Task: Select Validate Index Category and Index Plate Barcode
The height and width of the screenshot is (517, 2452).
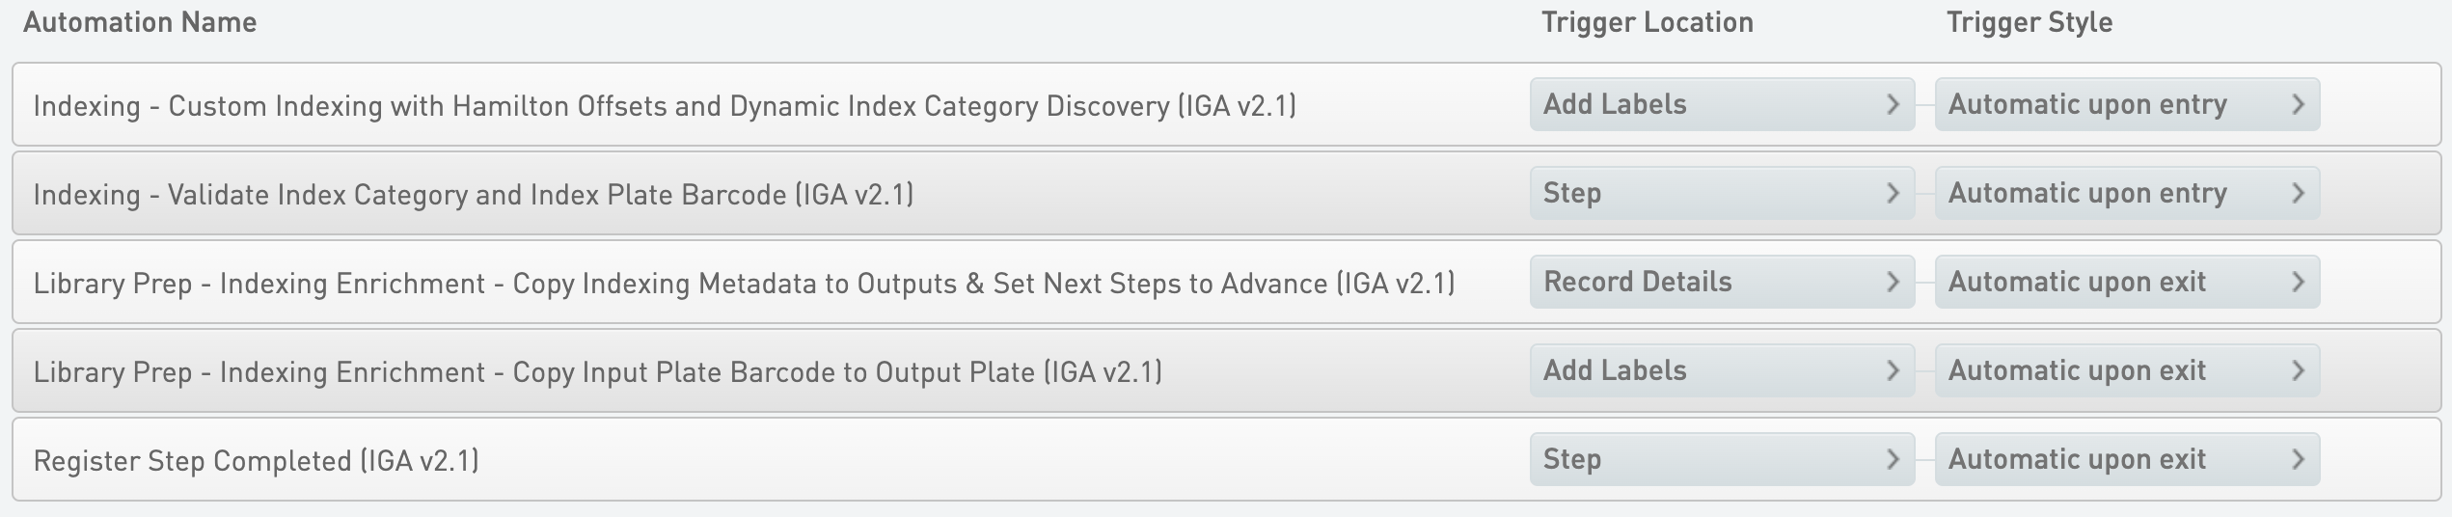Action: (x=473, y=194)
